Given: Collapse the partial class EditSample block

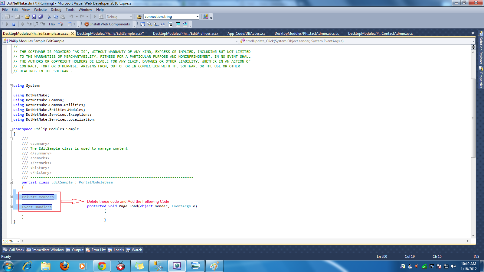Looking at the screenshot, I should click(11, 182).
